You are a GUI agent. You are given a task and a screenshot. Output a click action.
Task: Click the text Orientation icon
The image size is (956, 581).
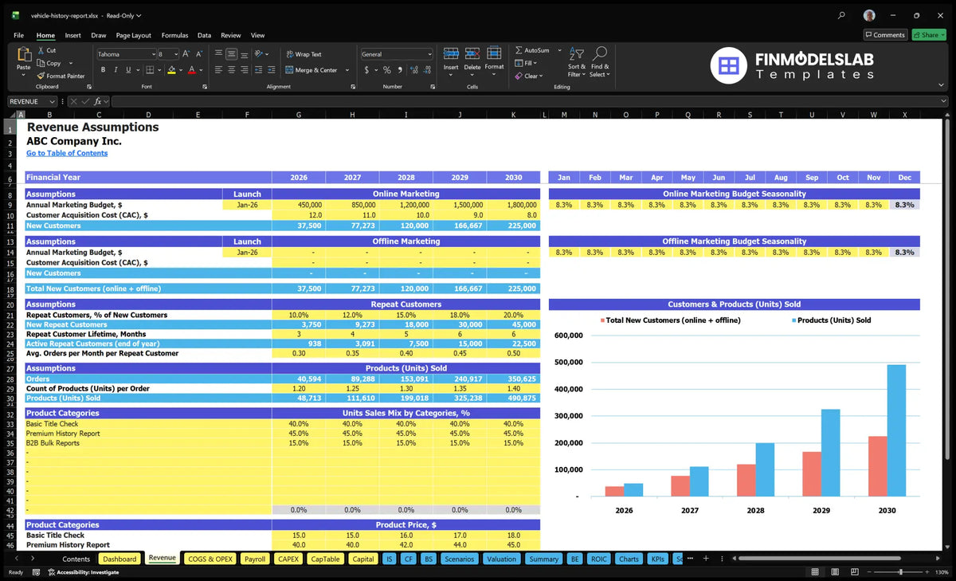coord(260,54)
